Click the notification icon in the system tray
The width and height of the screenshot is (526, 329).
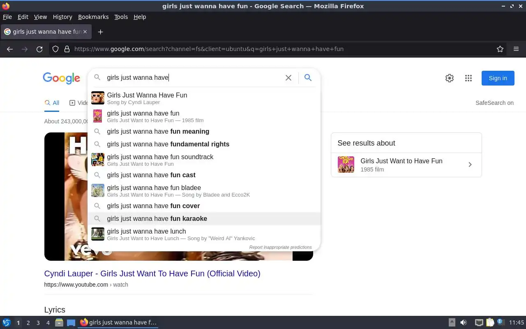pos(500,322)
